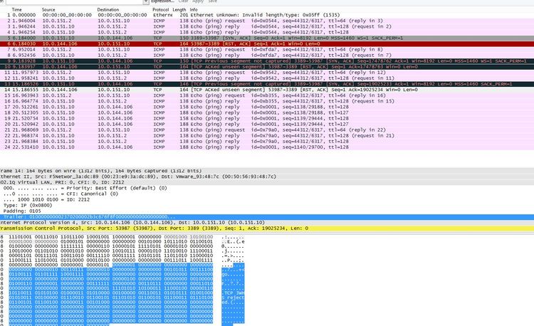Select Ethernet II Src F5Networ_3a:dc:89 line
Image resolution: width=534 pixels, height=326 pixels.
coord(267,177)
